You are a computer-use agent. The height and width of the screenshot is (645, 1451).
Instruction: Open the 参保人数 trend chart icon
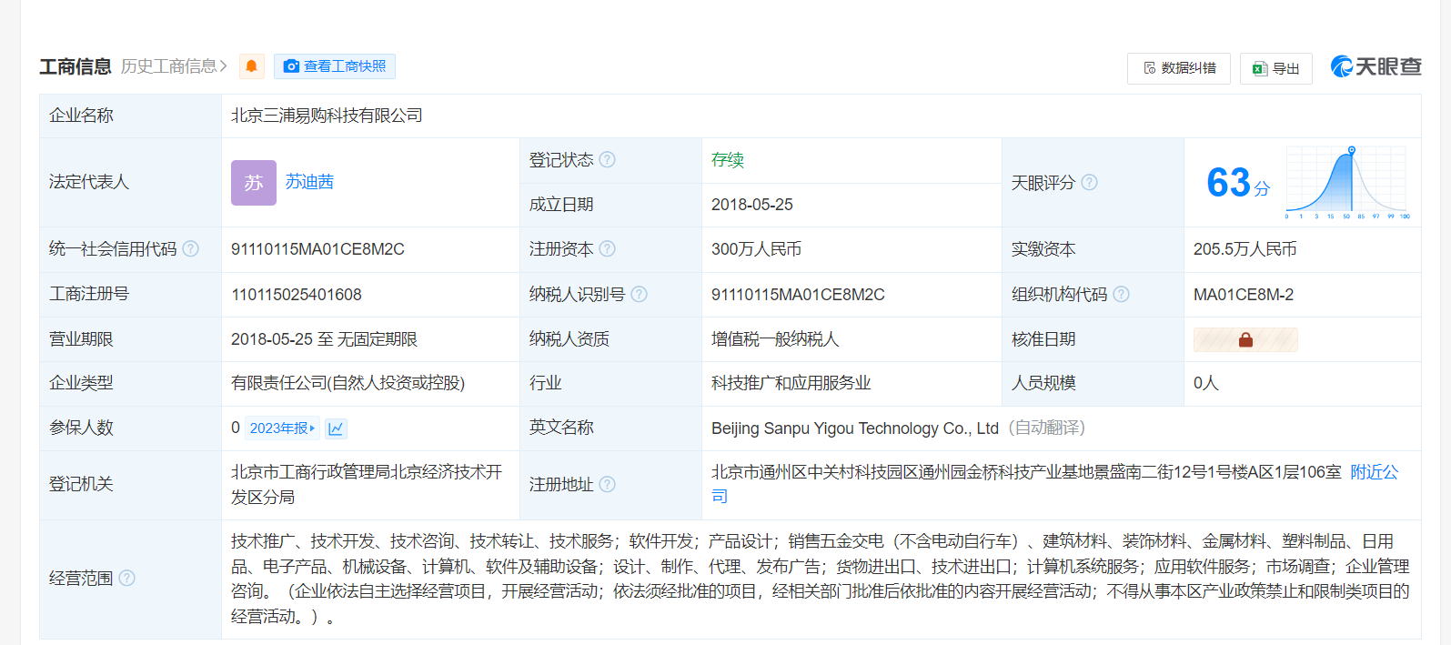pyautogui.click(x=336, y=428)
